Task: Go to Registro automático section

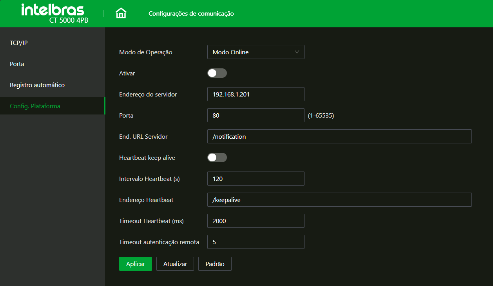Action: point(37,85)
